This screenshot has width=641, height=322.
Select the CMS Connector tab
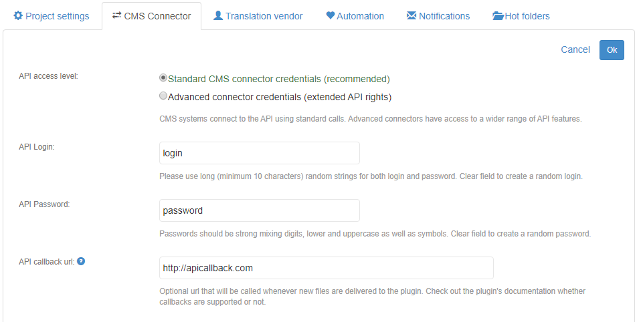click(x=151, y=16)
